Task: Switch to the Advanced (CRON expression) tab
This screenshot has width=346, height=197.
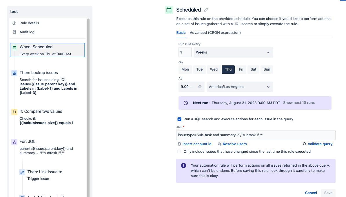Action: 215,33
